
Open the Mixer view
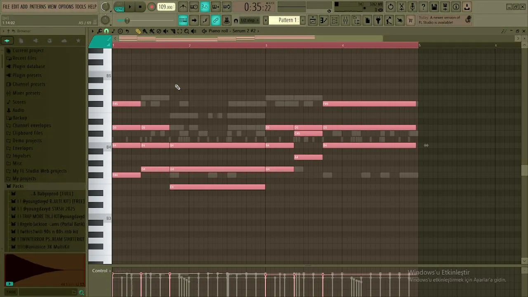pyautogui.click(x=345, y=21)
